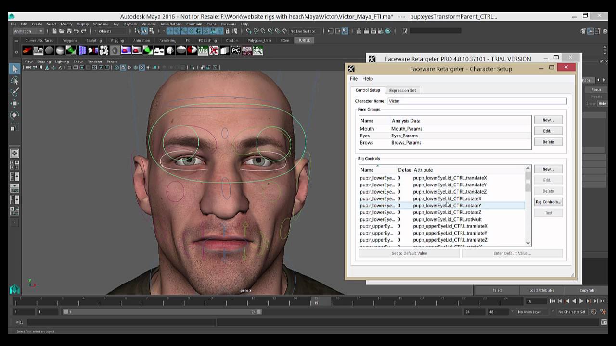
Task: Click New... button beside Face Groups
Action: (548, 120)
